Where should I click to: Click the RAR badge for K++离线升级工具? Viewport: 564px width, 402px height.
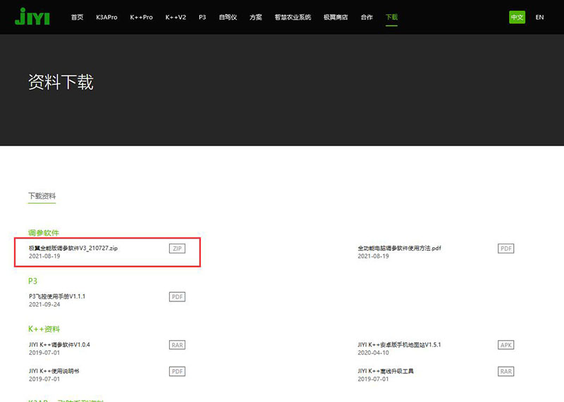click(x=506, y=371)
